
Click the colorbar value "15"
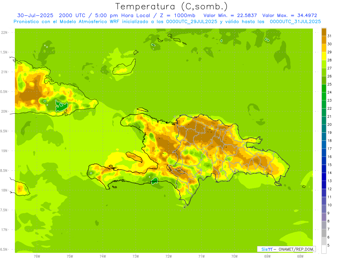329,165
